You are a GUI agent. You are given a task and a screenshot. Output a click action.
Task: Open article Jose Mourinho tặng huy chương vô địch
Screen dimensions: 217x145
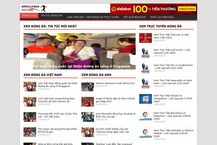(x=115, y=115)
